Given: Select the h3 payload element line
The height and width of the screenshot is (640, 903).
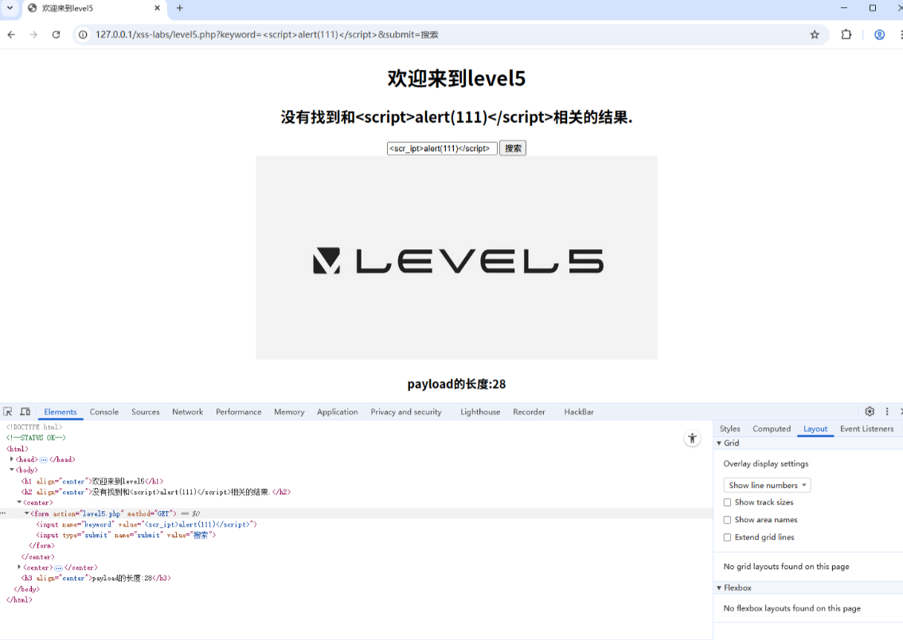Looking at the screenshot, I should [x=96, y=578].
